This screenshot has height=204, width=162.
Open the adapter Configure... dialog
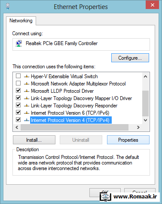pos(130,58)
